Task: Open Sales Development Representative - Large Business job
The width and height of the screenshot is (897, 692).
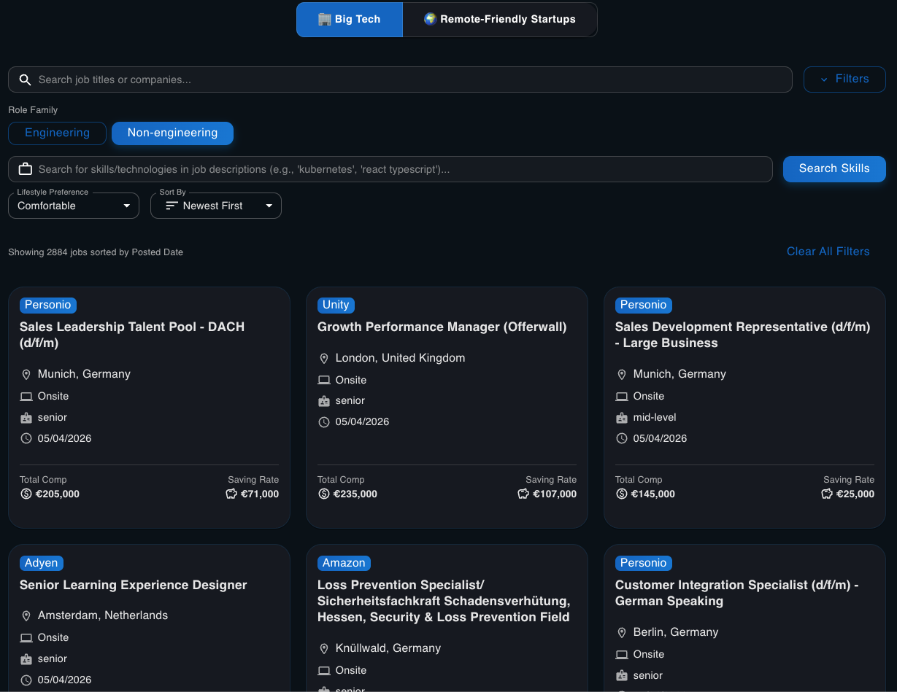Action: click(x=742, y=335)
